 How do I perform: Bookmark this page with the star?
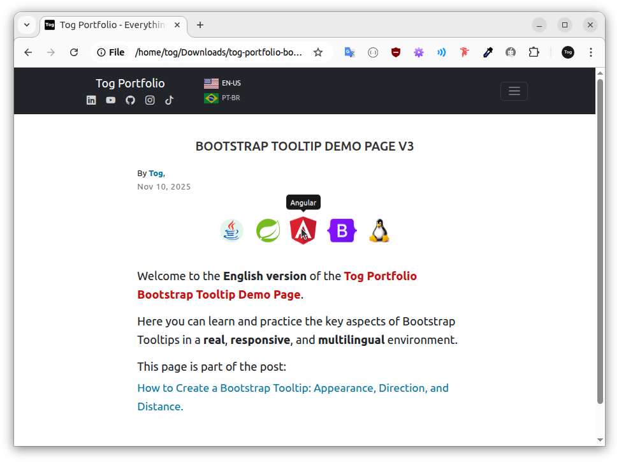[318, 52]
